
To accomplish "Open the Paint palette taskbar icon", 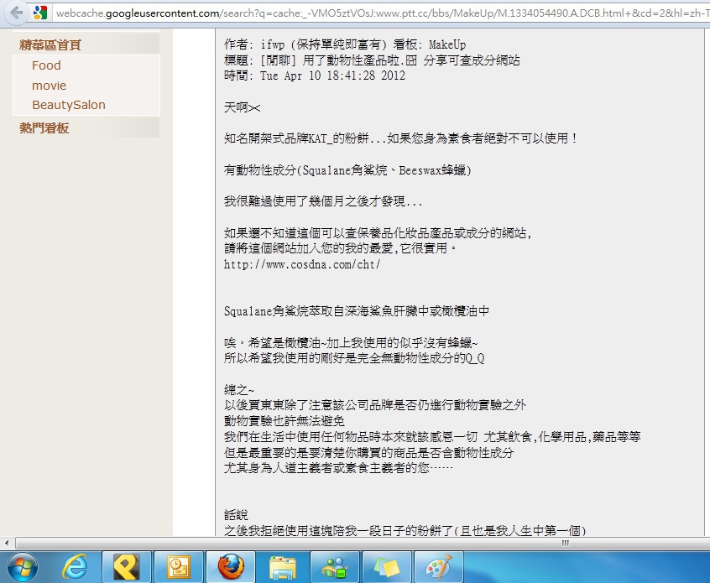I will (x=439, y=567).
